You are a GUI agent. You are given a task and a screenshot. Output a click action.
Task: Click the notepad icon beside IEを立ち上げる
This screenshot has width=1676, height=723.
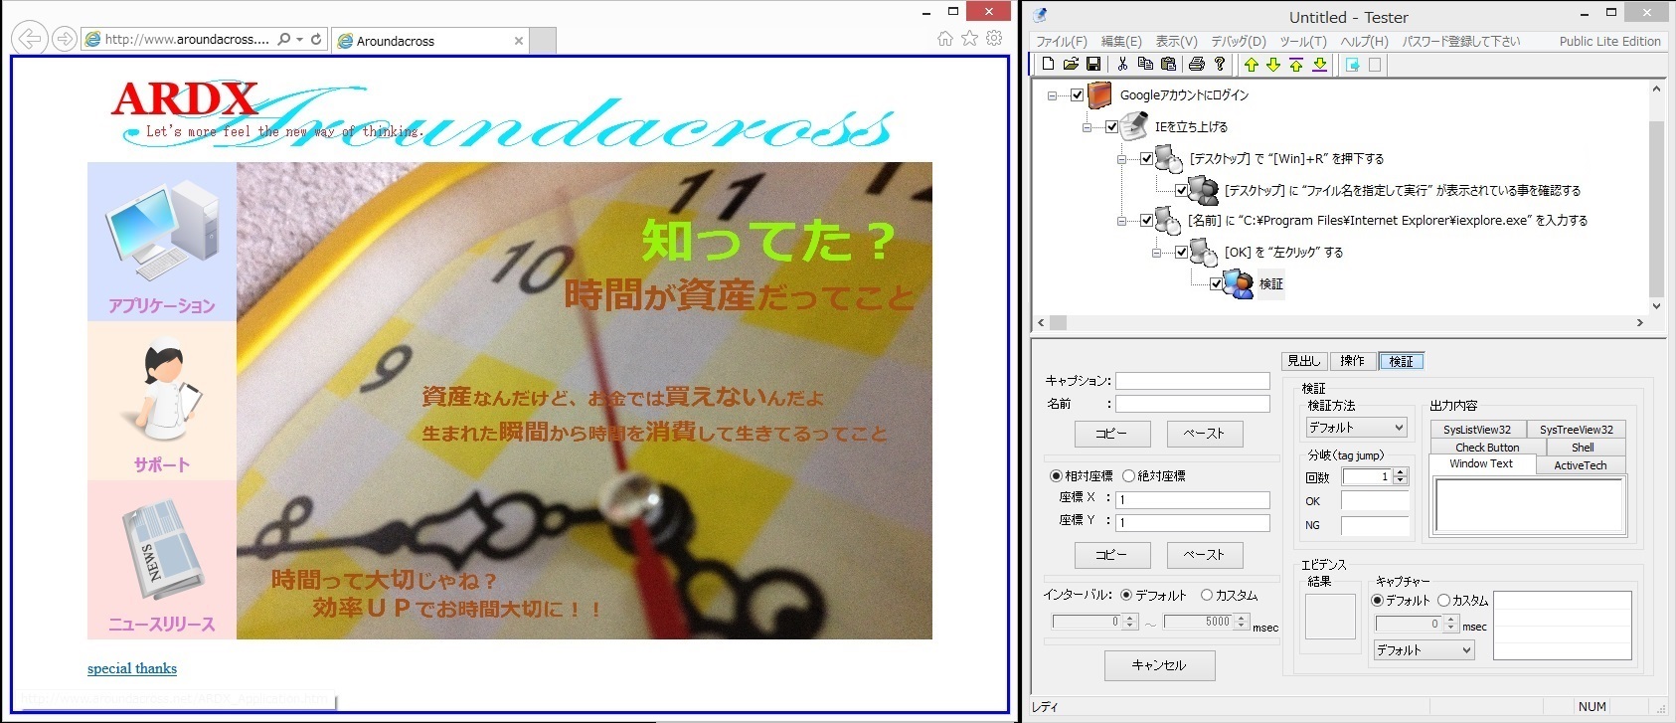pyautogui.click(x=1134, y=126)
